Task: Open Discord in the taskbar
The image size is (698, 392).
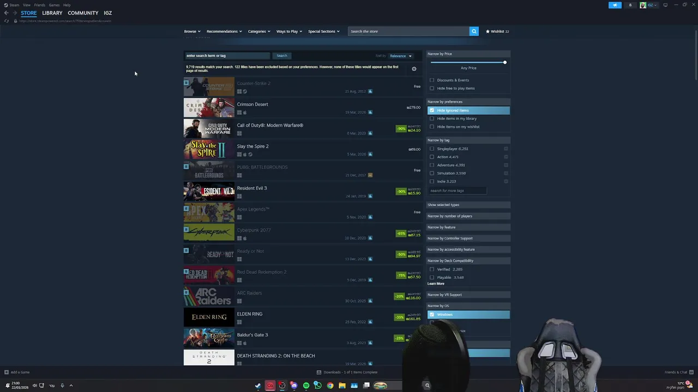Action: 294,385
